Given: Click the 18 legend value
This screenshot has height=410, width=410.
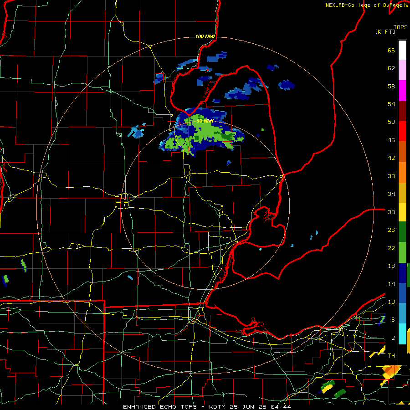Looking at the screenshot, I should point(391,266).
